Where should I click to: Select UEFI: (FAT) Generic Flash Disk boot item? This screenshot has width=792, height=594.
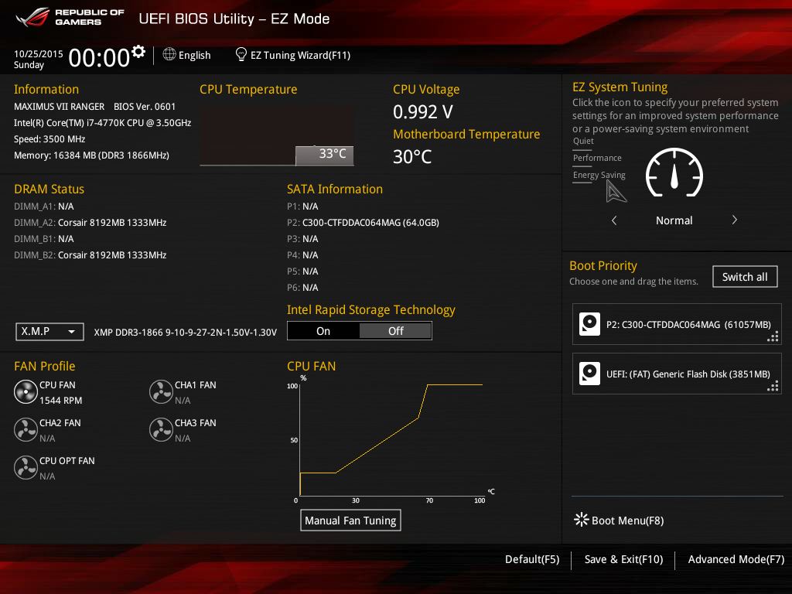click(x=677, y=374)
